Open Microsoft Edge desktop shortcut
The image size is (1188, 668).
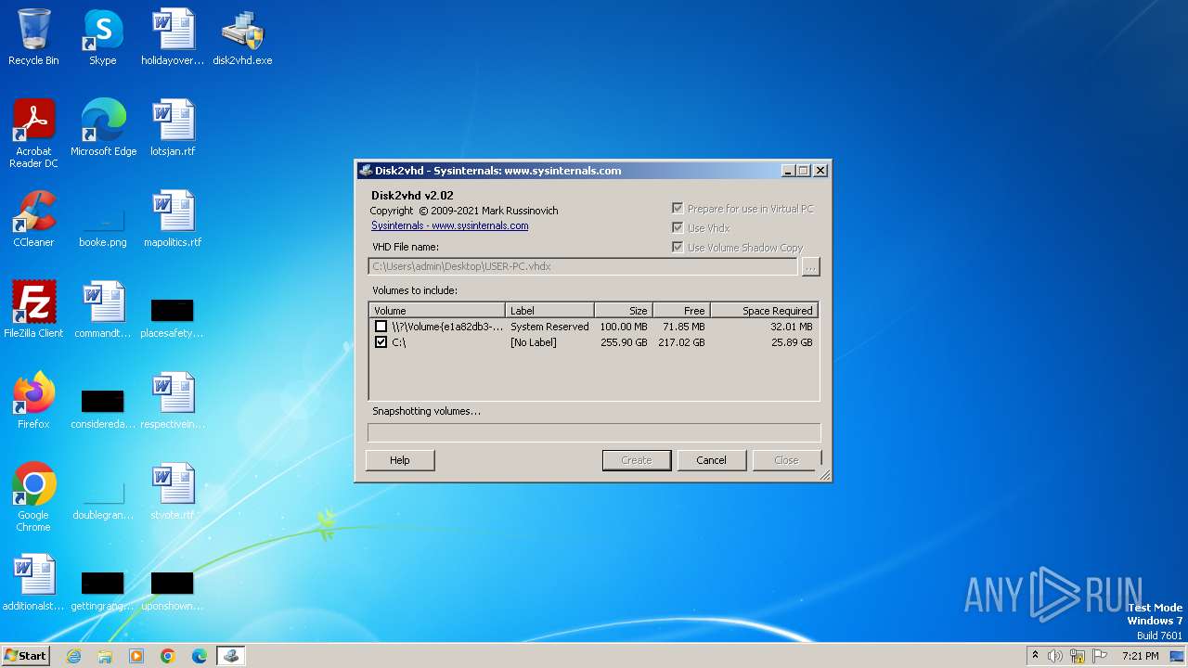coord(103,128)
